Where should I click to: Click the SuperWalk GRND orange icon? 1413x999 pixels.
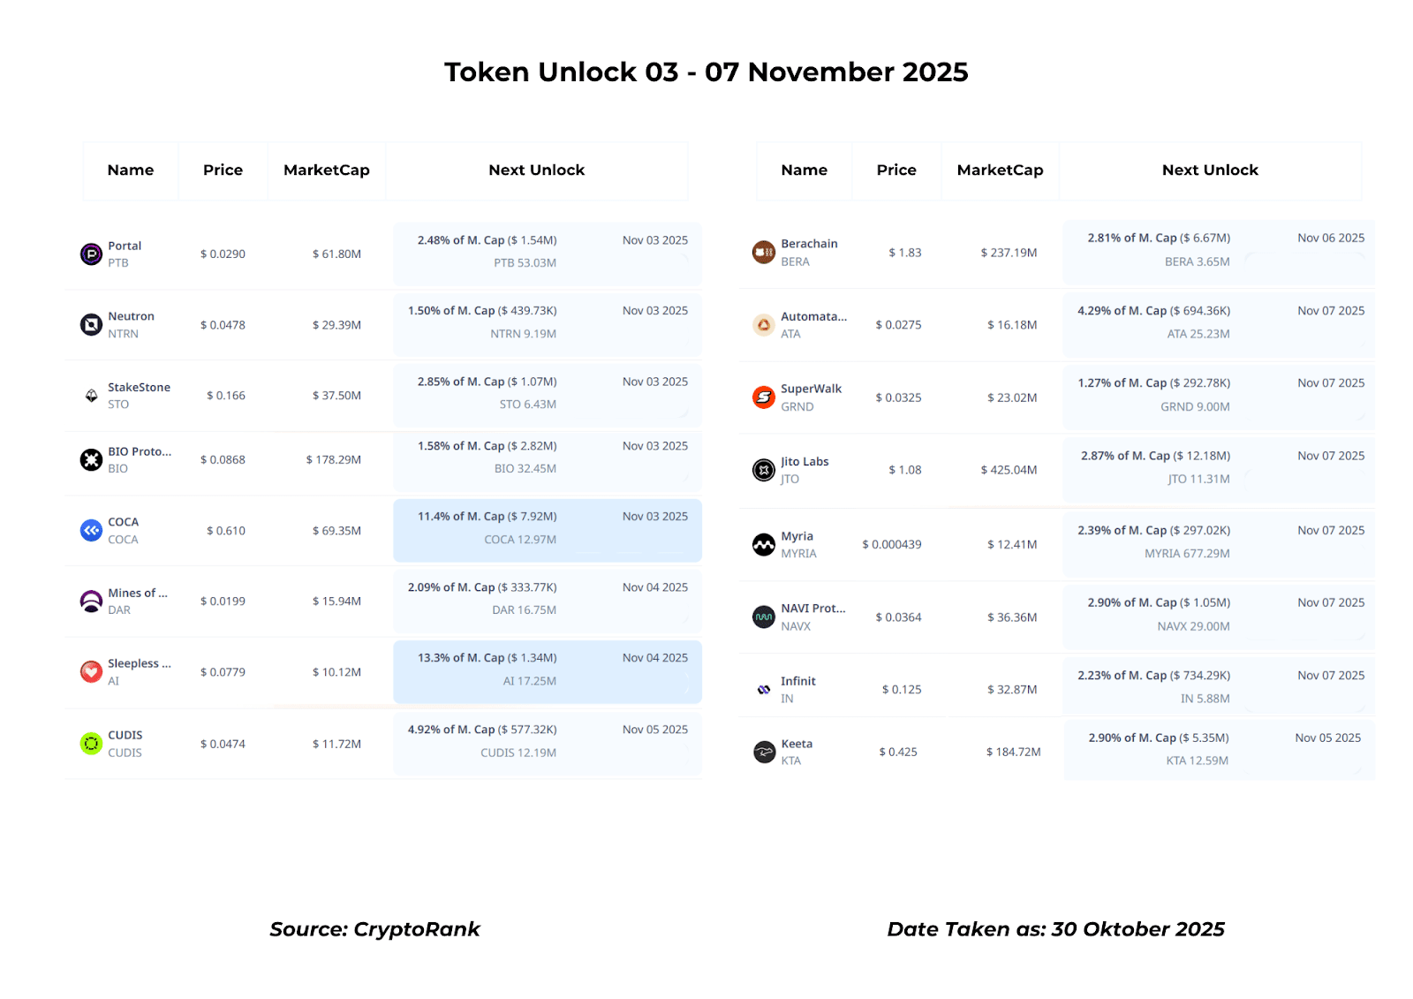[x=764, y=397]
